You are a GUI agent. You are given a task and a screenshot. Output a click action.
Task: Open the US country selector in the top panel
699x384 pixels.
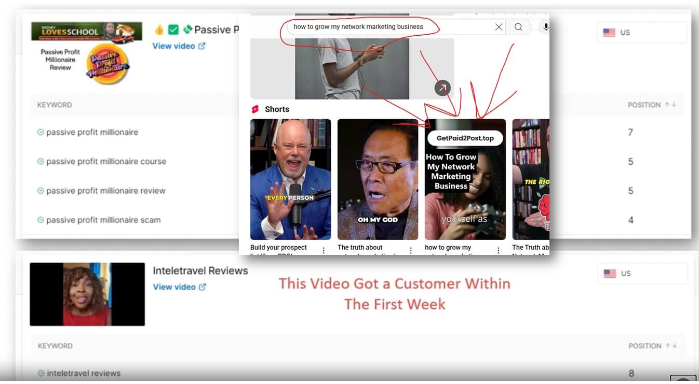641,32
